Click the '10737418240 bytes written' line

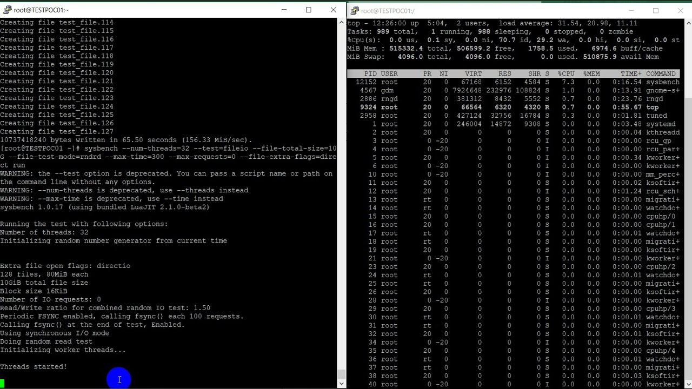126,140
